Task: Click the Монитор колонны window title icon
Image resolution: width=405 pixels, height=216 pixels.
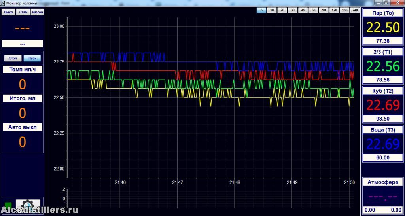Action: (3, 3)
